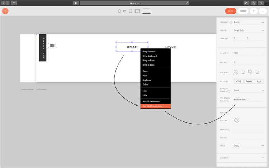Image resolution: width=269 pixels, height=168 pixels.
Task: Click the first Arrange icon in the panel
Action: click(x=236, y=72)
